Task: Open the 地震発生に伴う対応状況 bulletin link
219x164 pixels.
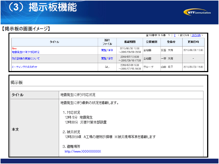Action: (x=26, y=52)
